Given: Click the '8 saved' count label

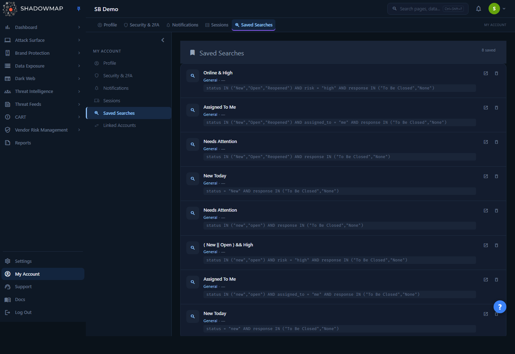Looking at the screenshot, I should pyautogui.click(x=489, y=50).
